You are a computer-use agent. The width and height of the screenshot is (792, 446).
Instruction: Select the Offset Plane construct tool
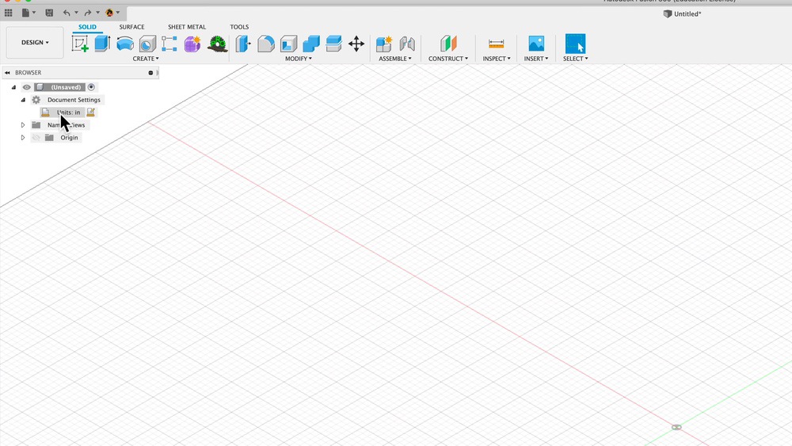pos(448,44)
